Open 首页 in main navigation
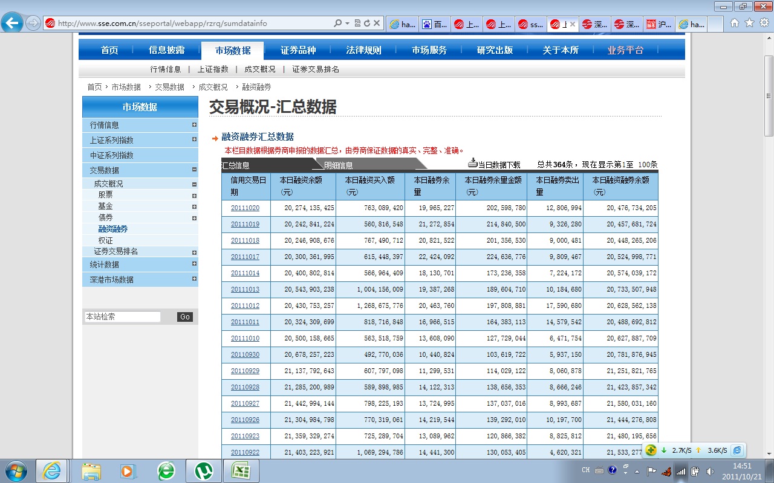 [109, 50]
